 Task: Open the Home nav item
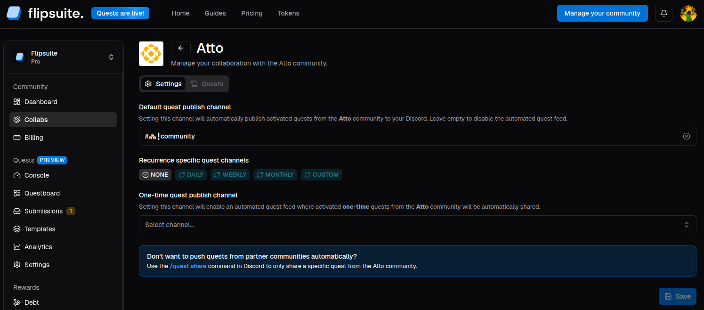pyautogui.click(x=180, y=13)
